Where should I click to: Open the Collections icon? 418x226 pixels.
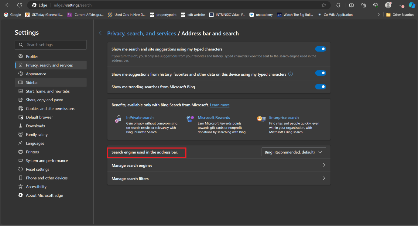(364, 5)
